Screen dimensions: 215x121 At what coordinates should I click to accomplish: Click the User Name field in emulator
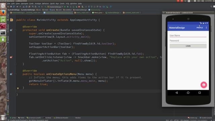pos(188,35)
